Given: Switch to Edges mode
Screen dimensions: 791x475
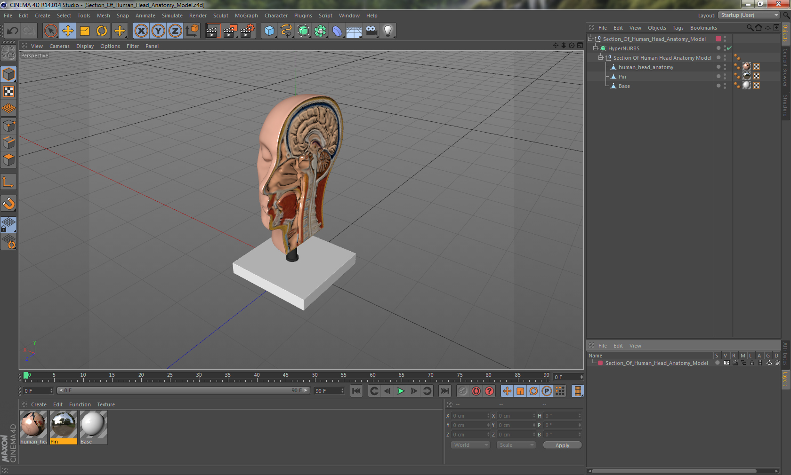Looking at the screenshot, I should pos(8,143).
